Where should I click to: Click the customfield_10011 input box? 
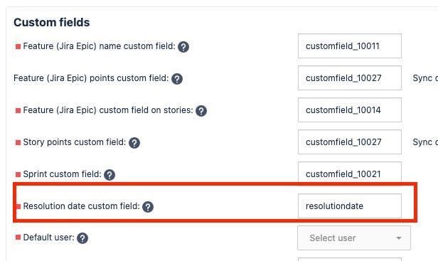(350, 46)
